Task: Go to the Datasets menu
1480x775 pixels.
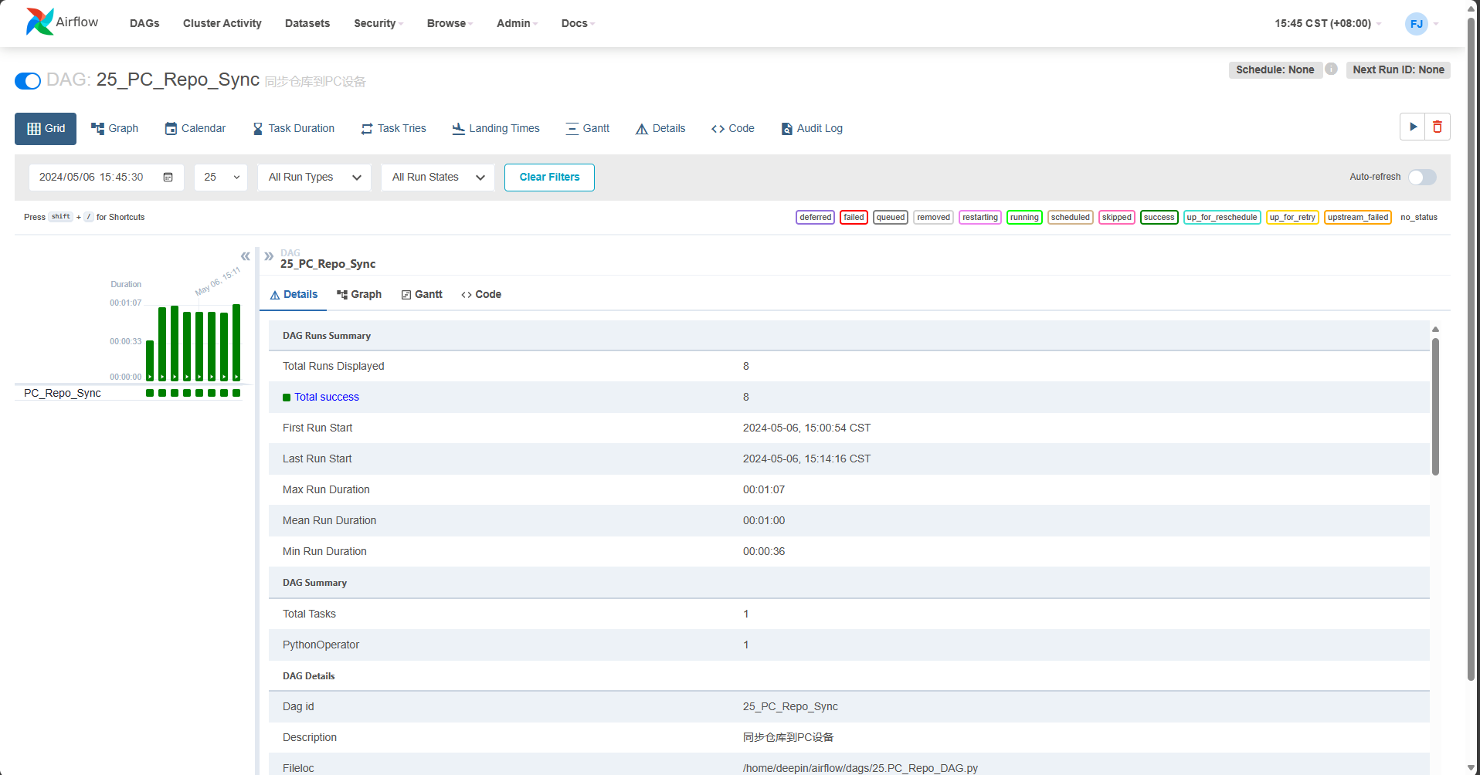Action: pyautogui.click(x=307, y=23)
